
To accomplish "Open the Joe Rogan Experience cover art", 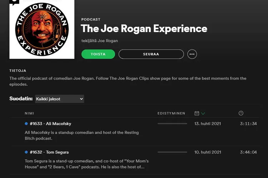I will tap(42, 29).
